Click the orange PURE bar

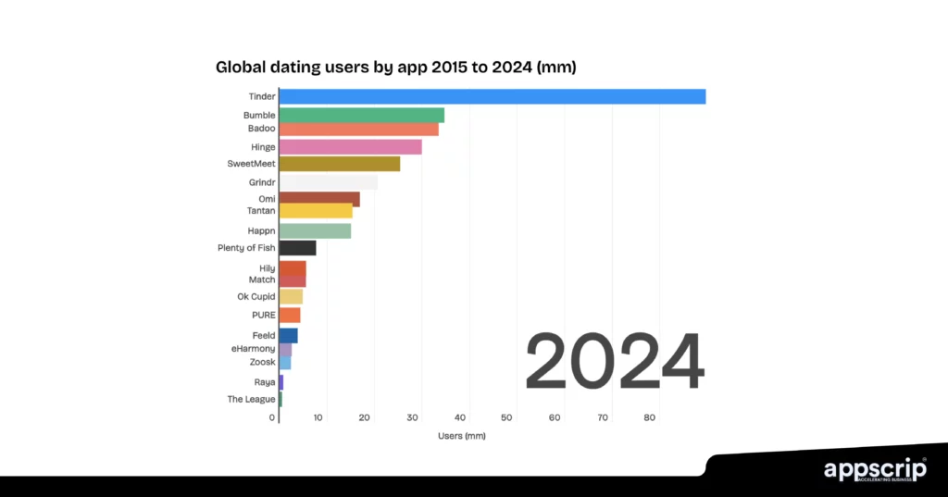click(290, 315)
